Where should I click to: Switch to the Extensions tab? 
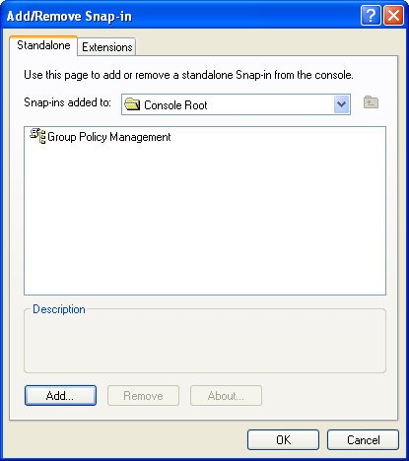[x=107, y=47]
